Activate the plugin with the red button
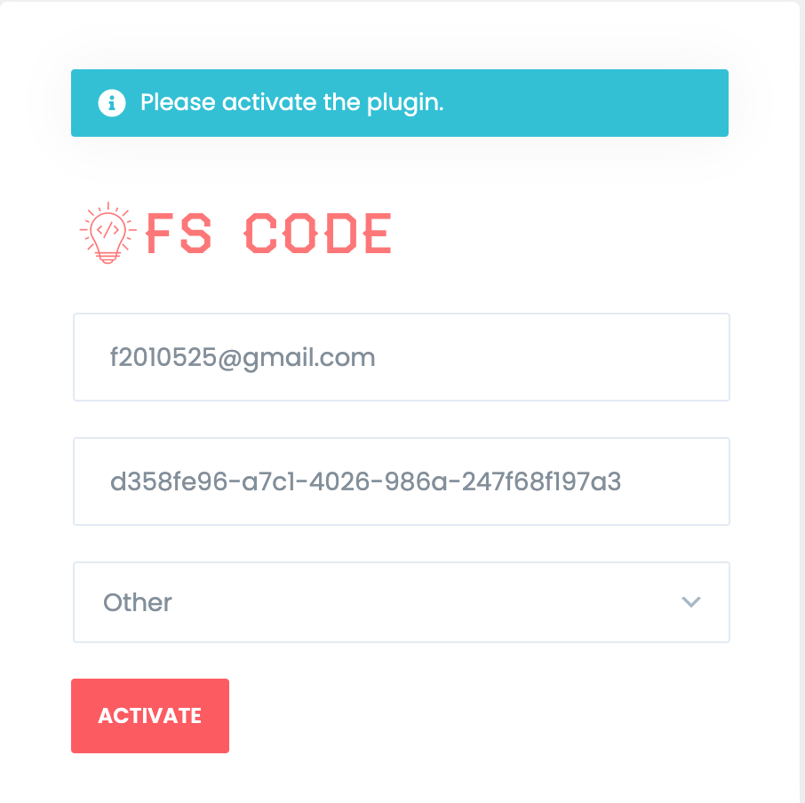Viewport: 805px width, 803px height. 150,716
